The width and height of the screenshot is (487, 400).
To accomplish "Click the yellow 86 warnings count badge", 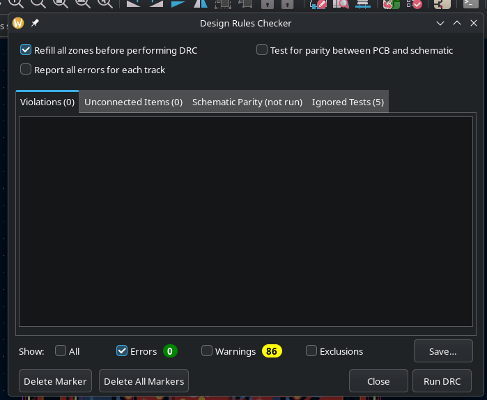I will 272,351.
